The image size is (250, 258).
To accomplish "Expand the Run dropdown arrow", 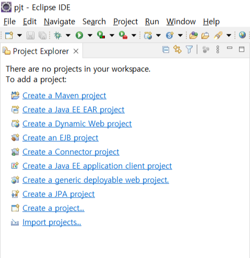I will pos(90,35).
